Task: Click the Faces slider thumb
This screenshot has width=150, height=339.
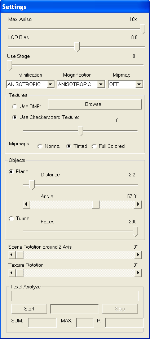Action: tap(135, 232)
